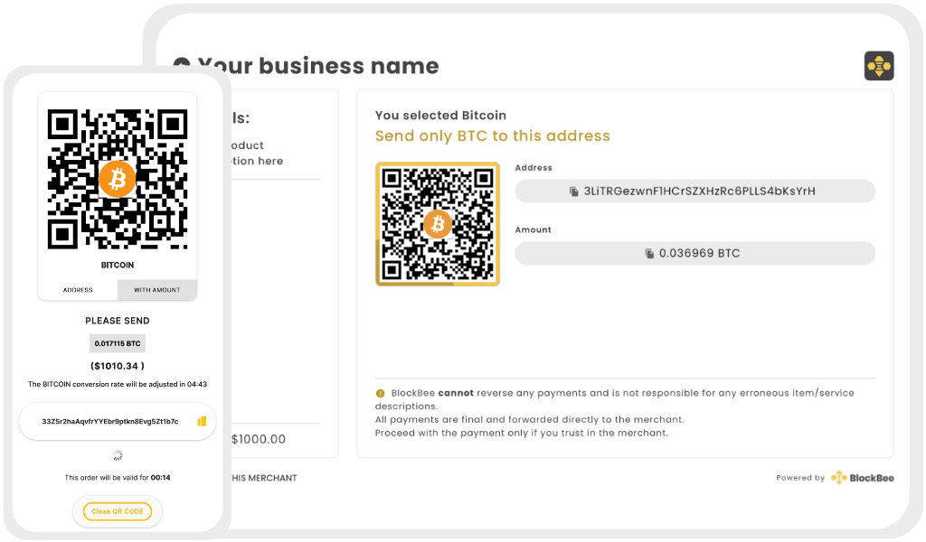Image resolution: width=926 pixels, height=542 pixels.
Task: Click the warning icon beside the BlockBee disclaimer
Action: (x=380, y=394)
